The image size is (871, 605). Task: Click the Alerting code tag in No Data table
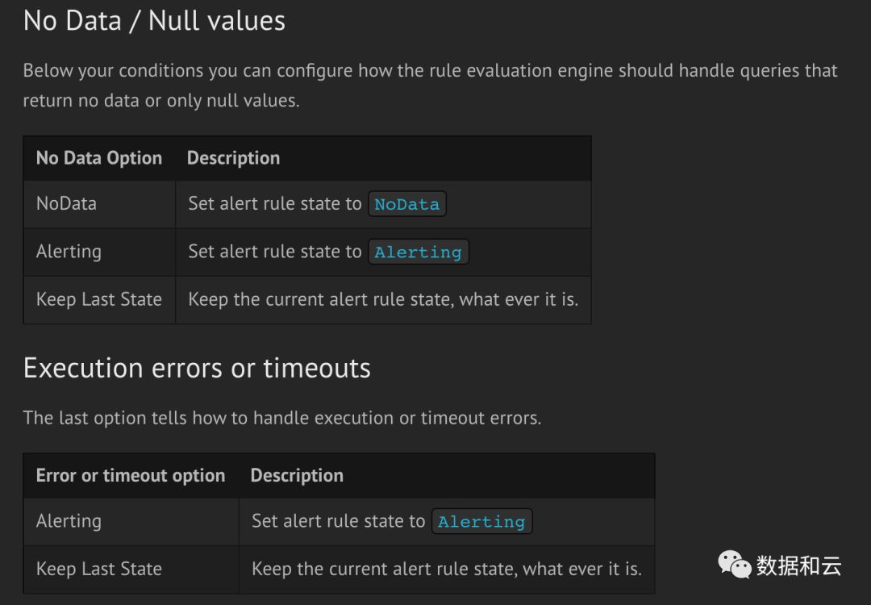click(418, 252)
